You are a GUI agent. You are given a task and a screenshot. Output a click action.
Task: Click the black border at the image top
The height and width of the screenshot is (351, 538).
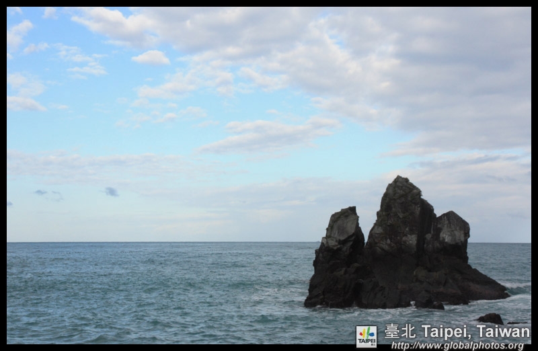[x=269, y=3]
